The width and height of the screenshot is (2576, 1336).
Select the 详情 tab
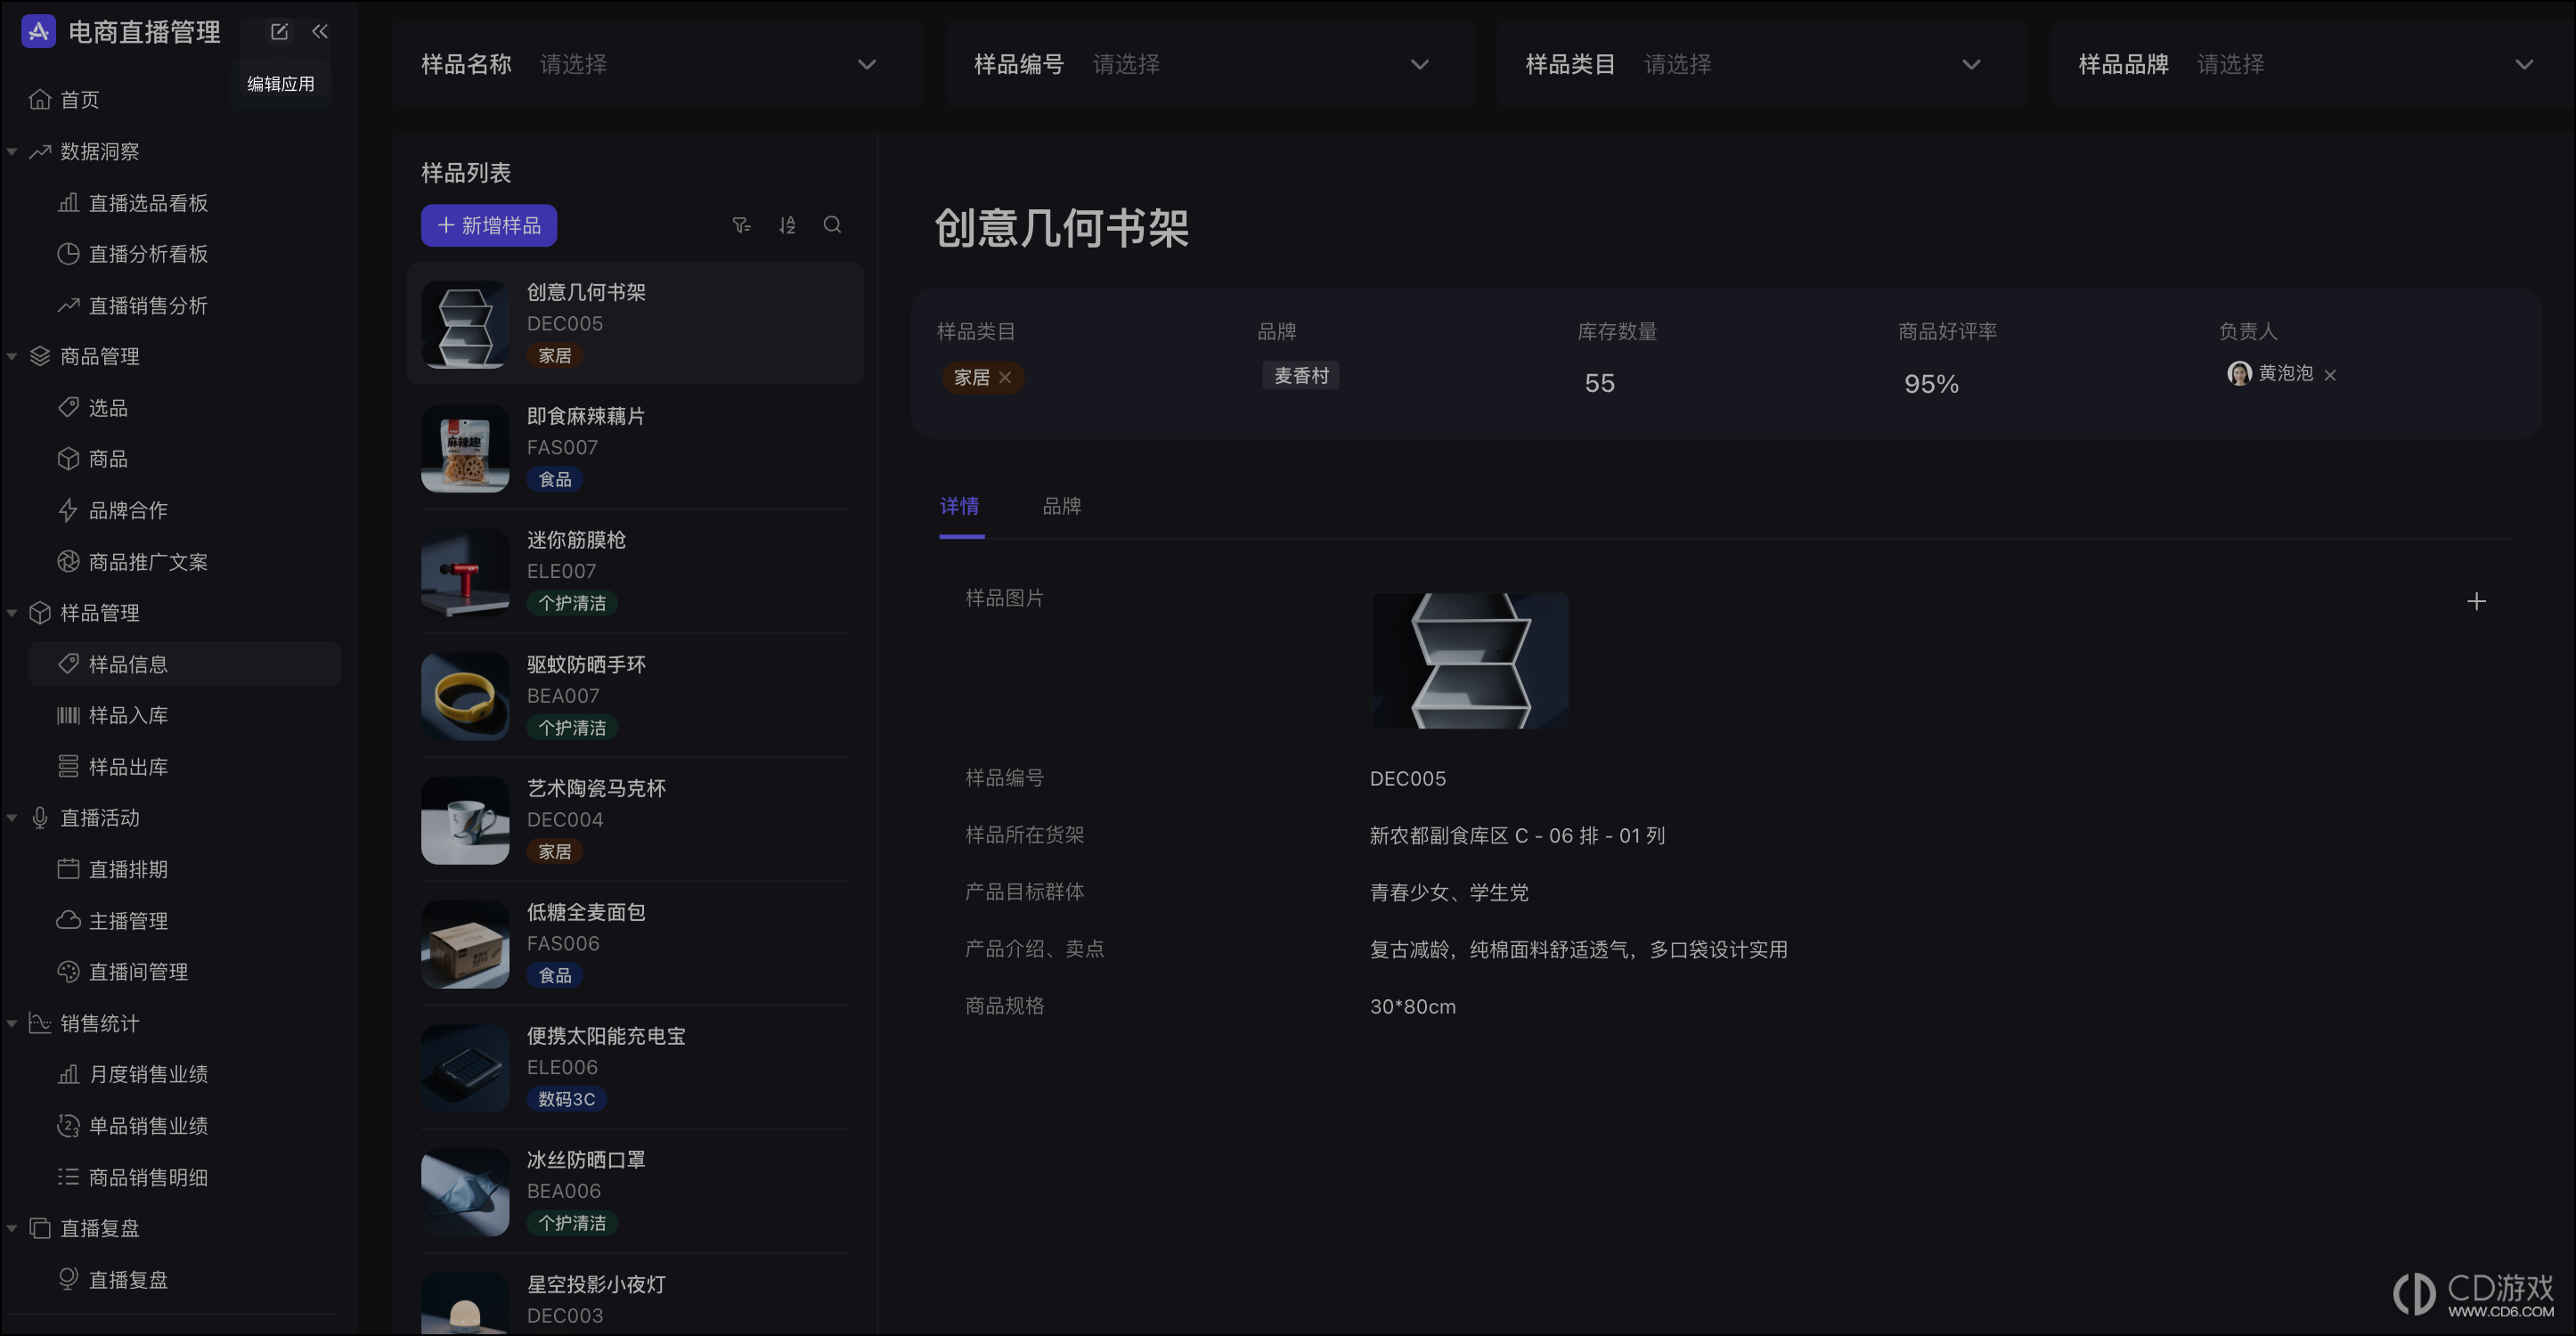tap(959, 506)
